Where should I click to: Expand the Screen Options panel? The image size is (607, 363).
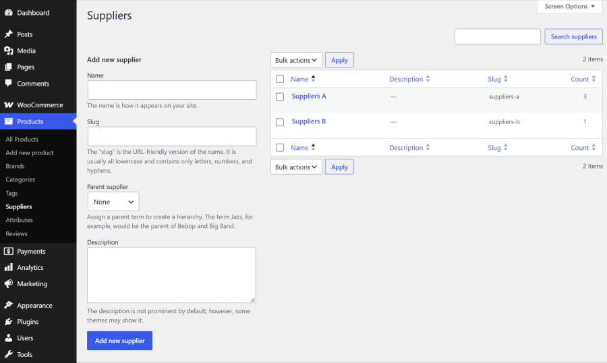(x=569, y=7)
